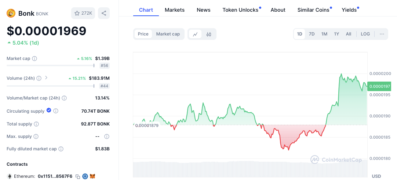Click the $183.91M volume value

(99, 78)
